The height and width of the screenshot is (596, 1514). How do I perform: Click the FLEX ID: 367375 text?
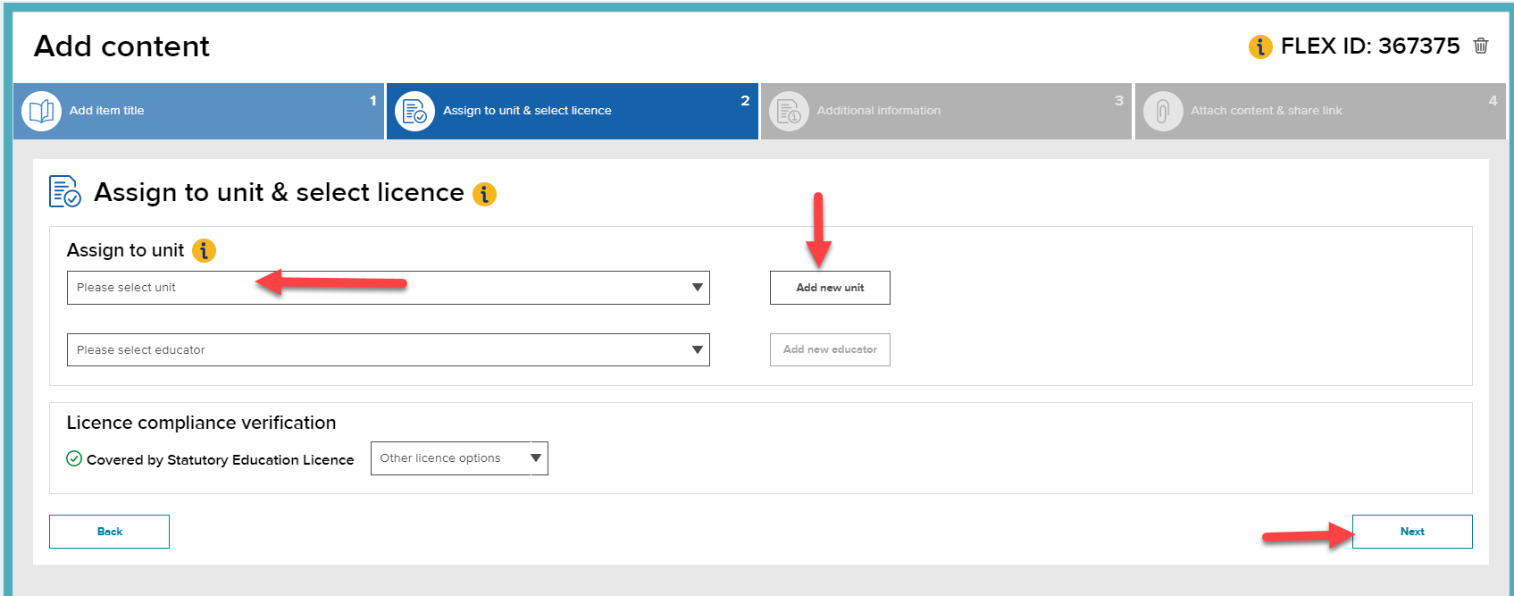[x=1370, y=46]
